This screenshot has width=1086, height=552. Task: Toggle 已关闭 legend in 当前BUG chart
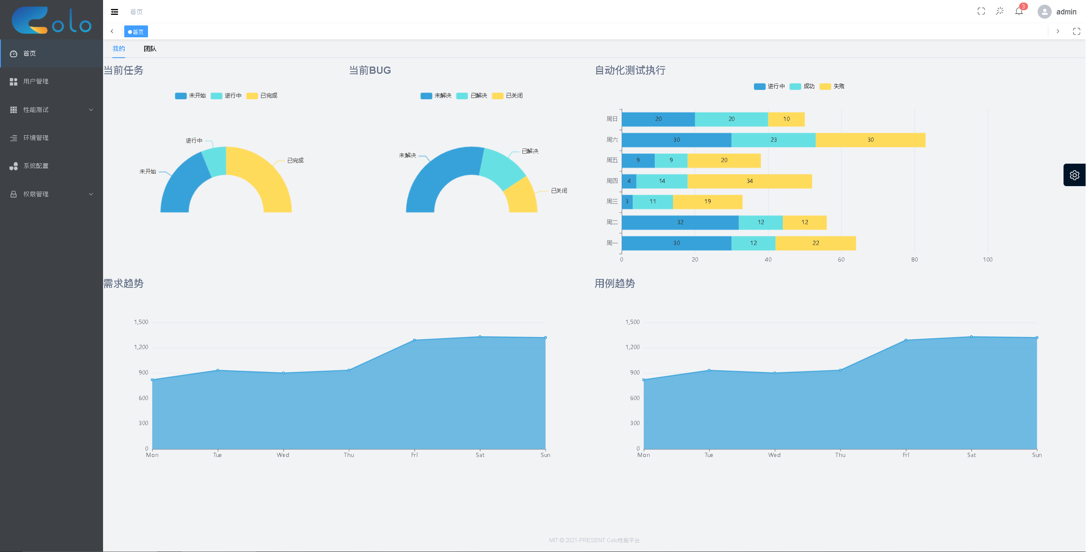coord(507,96)
